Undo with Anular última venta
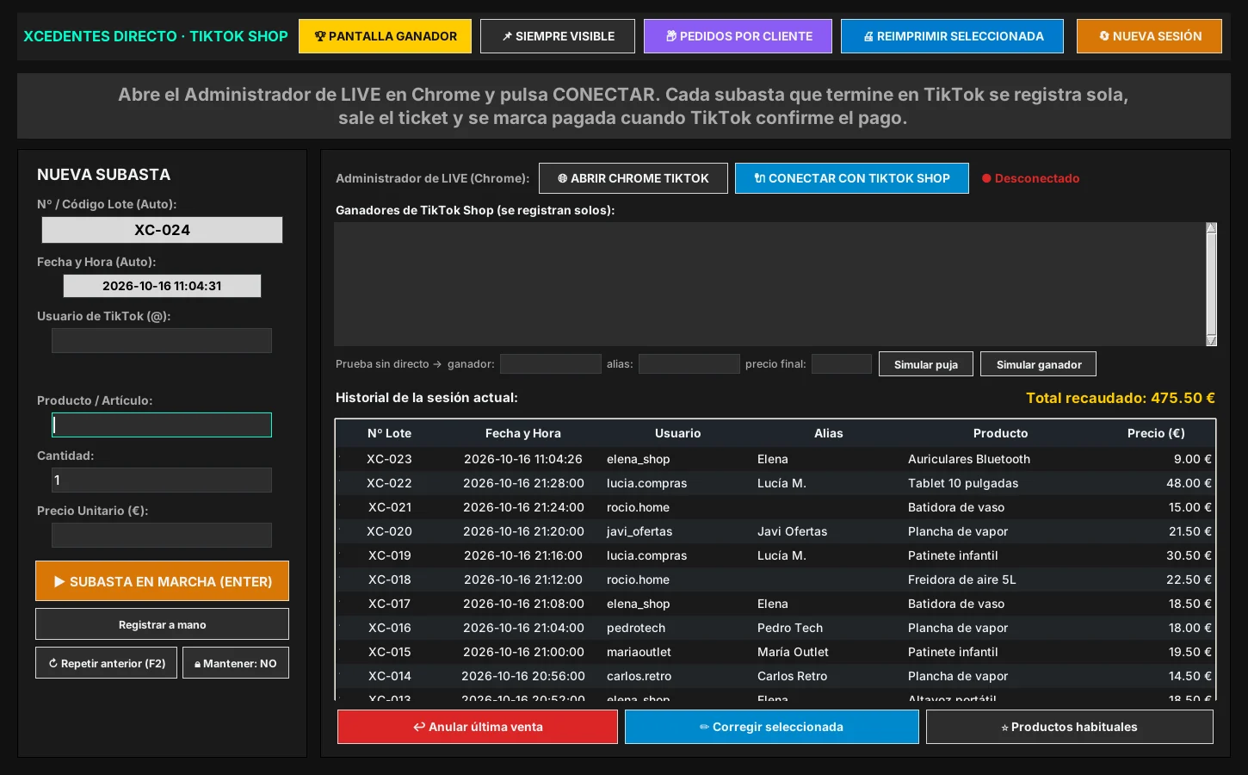 [x=478, y=727]
